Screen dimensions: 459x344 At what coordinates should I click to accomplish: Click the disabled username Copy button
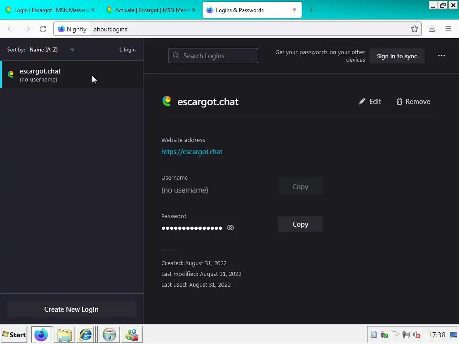[x=300, y=187]
